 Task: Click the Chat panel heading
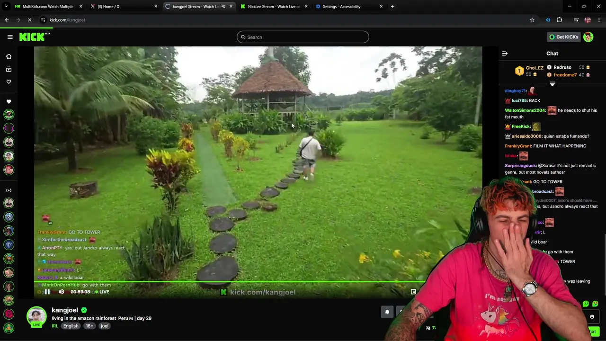[552, 54]
